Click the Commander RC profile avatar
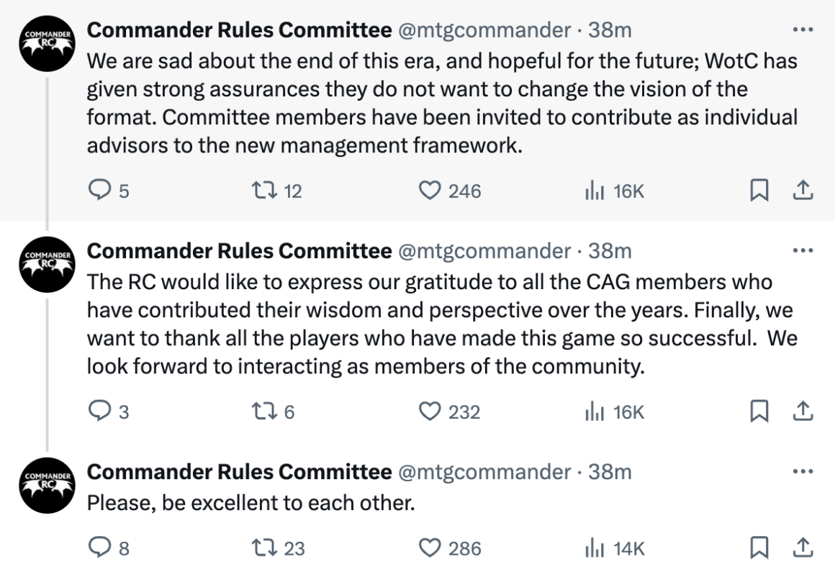Image resolution: width=835 pixels, height=577 pixels. pos(46,43)
